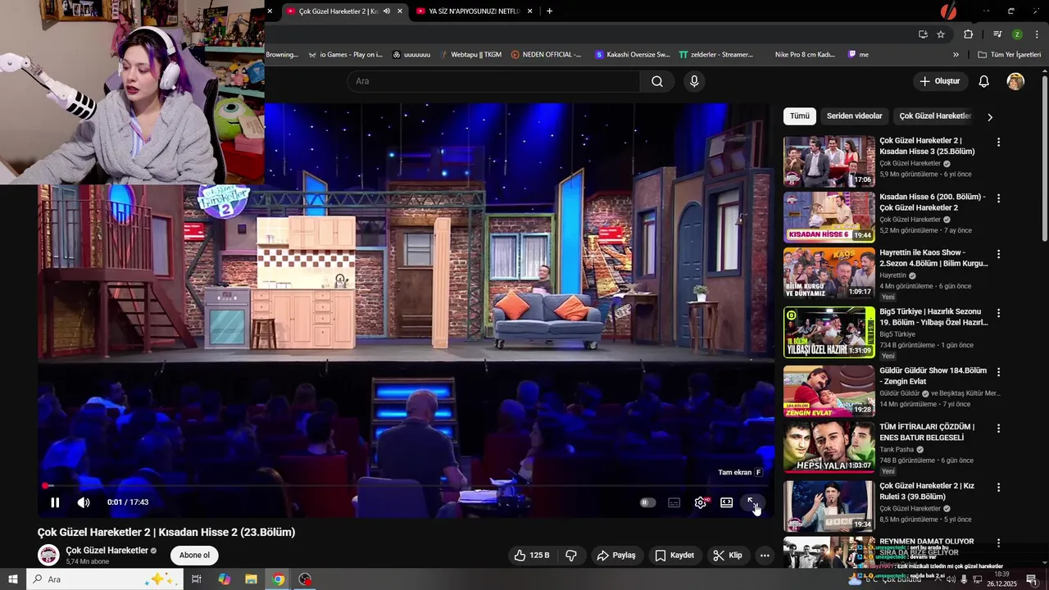Screen dimensions: 1049x590
Task: Open options for Kısadan Hisse 3 video
Action: tap(998, 142)
